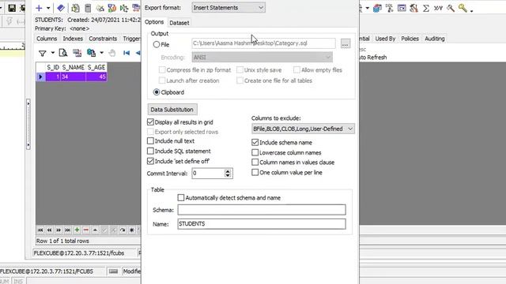This screenshot has width=506, height=284.
Task: Click the calculator-style icon in top toolbar
Action: (x=88, y=8)
